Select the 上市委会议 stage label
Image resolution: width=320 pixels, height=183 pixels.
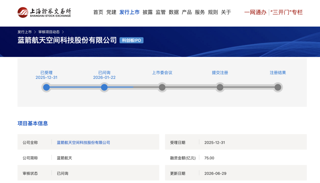(162, 73)
